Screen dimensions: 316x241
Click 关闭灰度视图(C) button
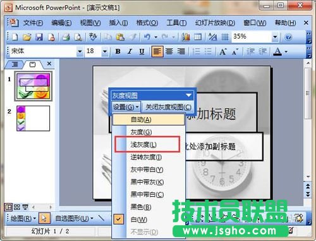click(x=169, y=107)
